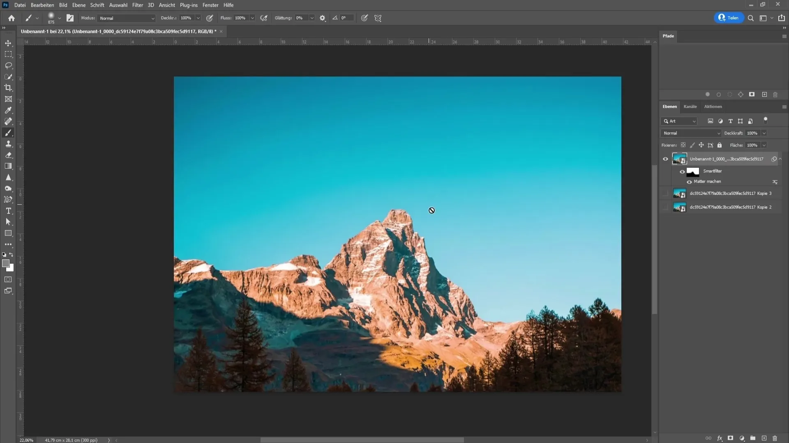The width and height of the screenshot is (789, 443).
Task: Select the Lasso selection tool
Action: point(8,66)
